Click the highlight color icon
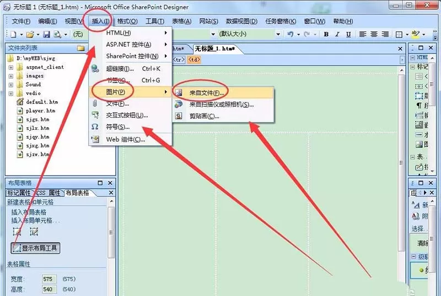 416,34
